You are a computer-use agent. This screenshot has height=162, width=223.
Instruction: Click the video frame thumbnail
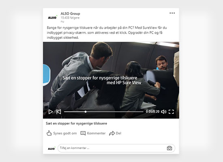coord(111,80)
